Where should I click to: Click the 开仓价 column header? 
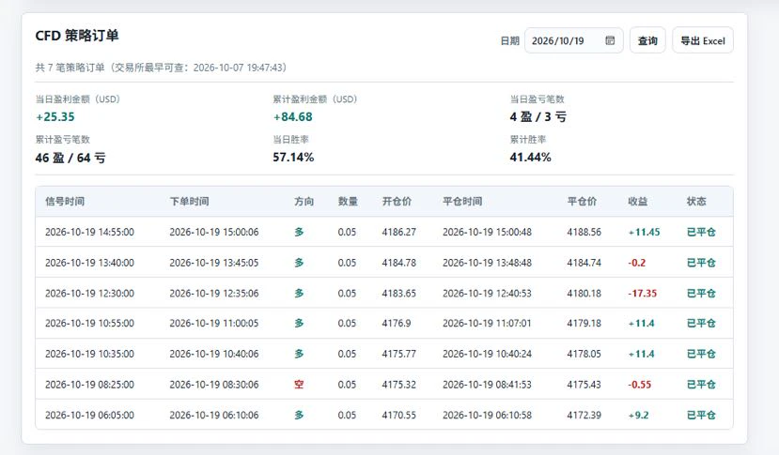pyautogui.click(x=397, y=202)
